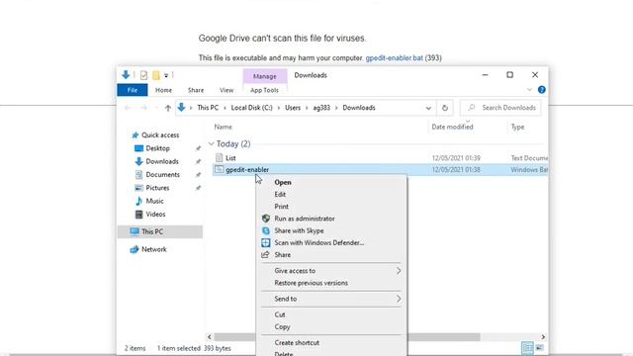Click the horizontal scrollbar left arrow
The image size is (633, 356).
[209, 336]
